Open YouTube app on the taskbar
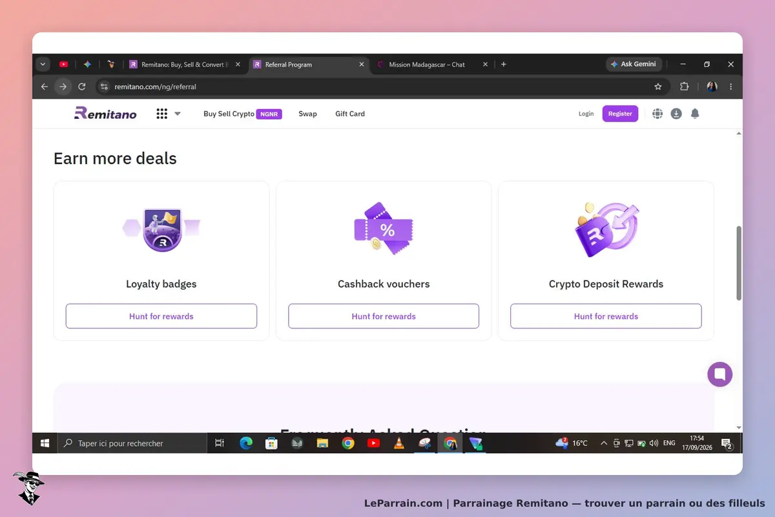The image size is (775, 517). (373, 443)
